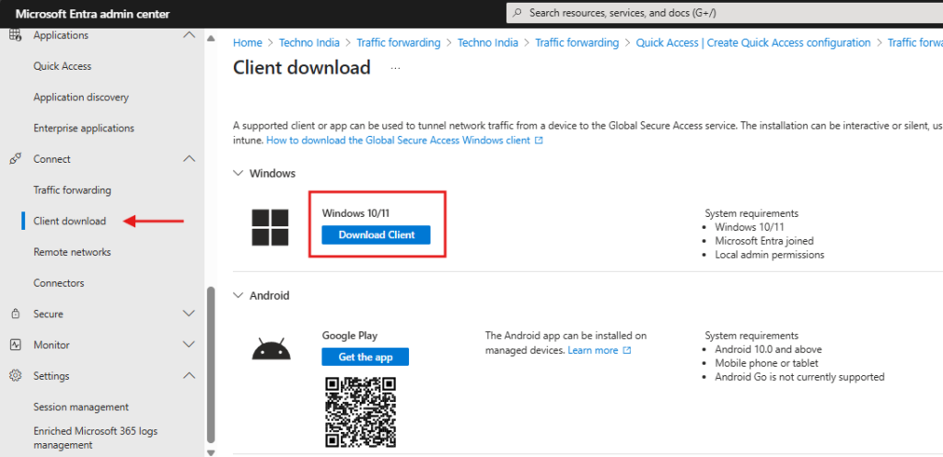Open the ellipsis menu next to the Client download title
Screen dimensions: 943x457
click(395, 68)
